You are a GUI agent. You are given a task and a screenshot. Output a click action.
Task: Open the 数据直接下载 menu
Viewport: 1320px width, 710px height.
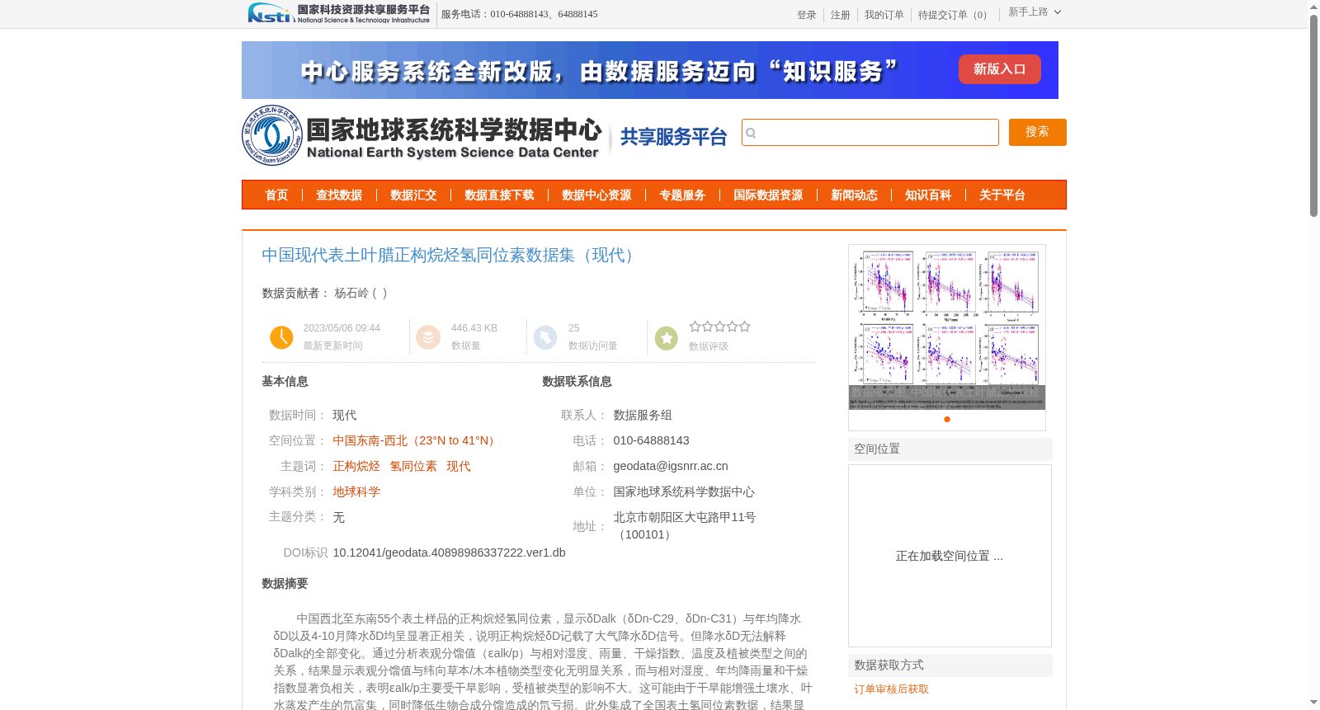pos(499,195)
